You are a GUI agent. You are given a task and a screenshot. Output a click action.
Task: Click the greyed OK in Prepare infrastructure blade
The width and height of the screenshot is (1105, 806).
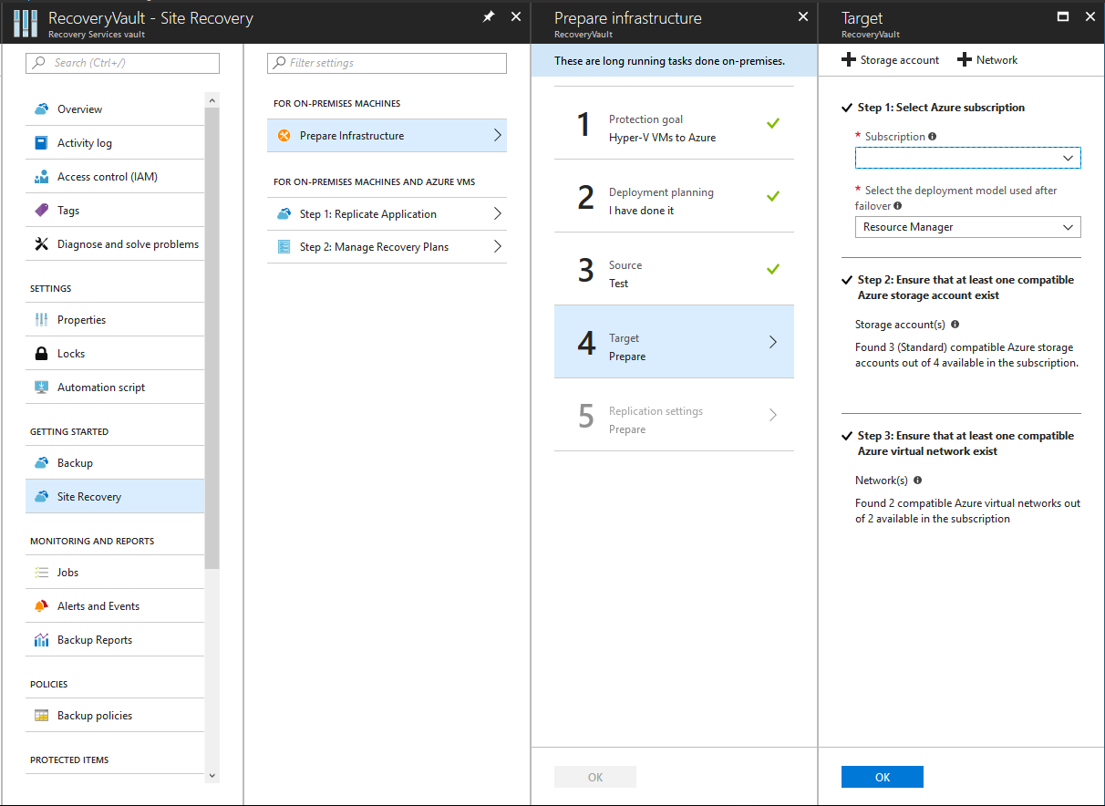click(x=594, y=777)
